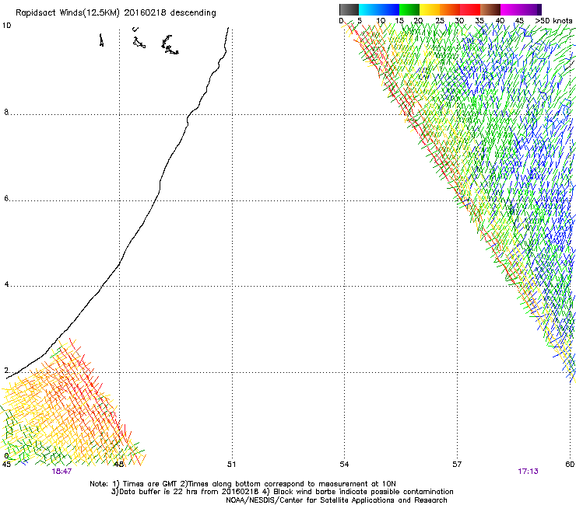Click the orange 25-30 knots color segment
The image size is (576, 505).
coord(450,9)
